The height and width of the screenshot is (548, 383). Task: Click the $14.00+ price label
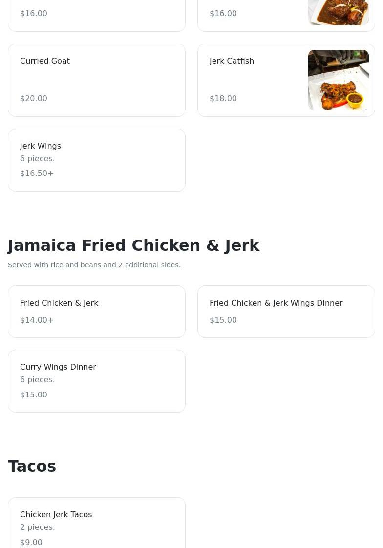pos(37,320)
